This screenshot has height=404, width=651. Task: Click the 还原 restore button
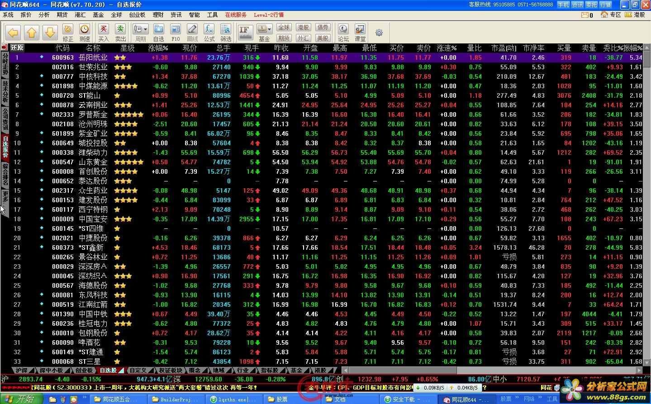pos(17,48)
